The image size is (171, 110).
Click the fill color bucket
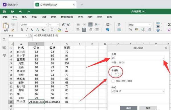pyautogui.click(x=59, y=30)
